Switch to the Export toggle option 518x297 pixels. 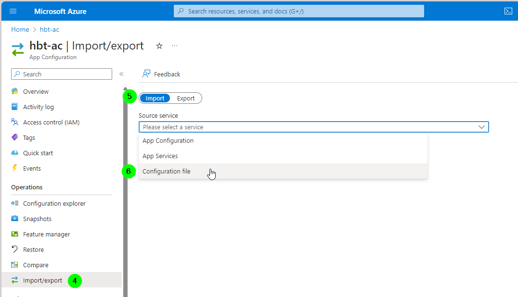186,98
